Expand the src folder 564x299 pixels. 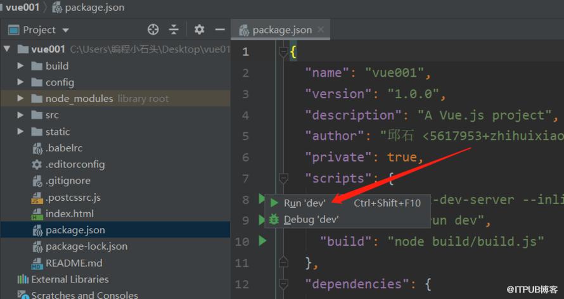pyautogui.click(x=20, y=115)
